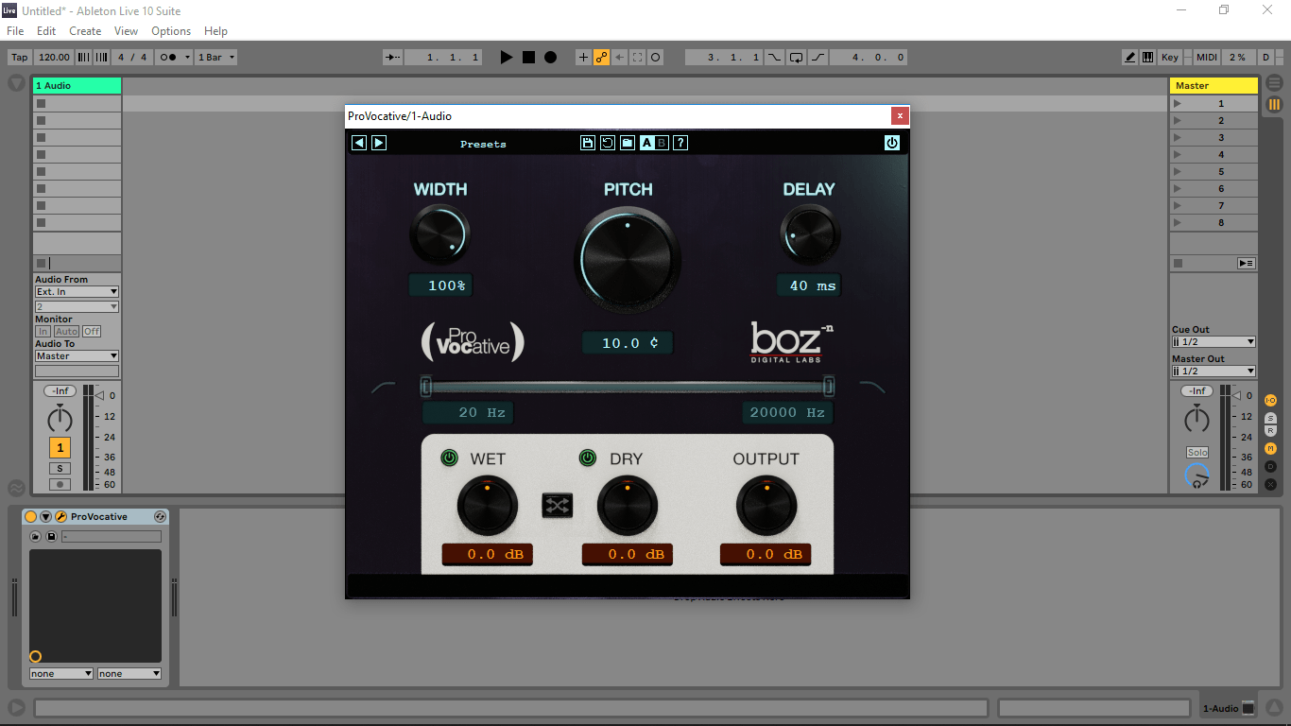The image size is (1291, 726).
Task: Click the Presets label in plugin
Action: click(x=483, y=144)
